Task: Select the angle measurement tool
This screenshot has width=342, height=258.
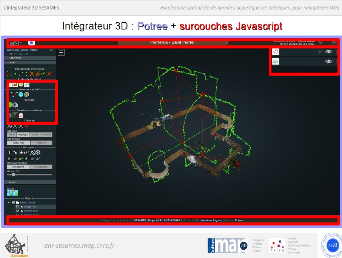Action: point(9,74)
